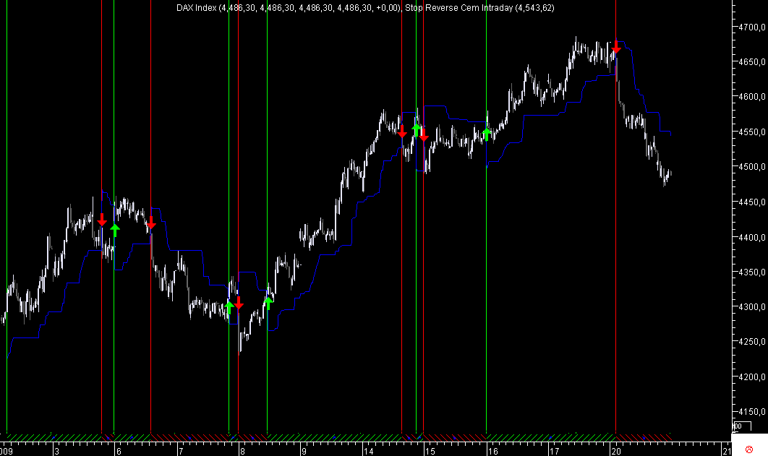Select the green buy arrow between days 15 and 16
This screenshot has width=768, height=456.
[487, 134]
